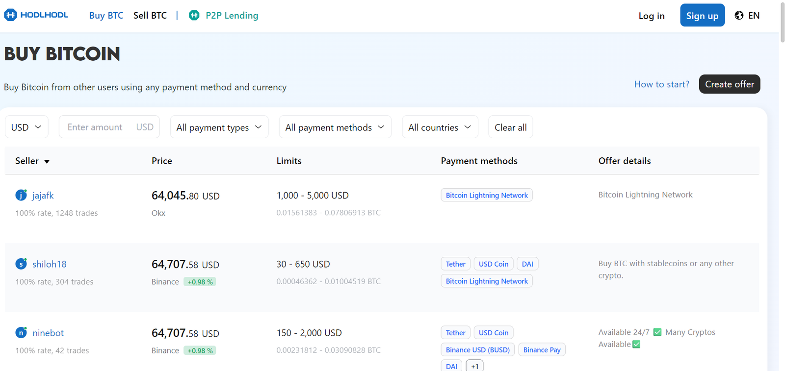Click ninebot seller avatar icon

point(21,333)
